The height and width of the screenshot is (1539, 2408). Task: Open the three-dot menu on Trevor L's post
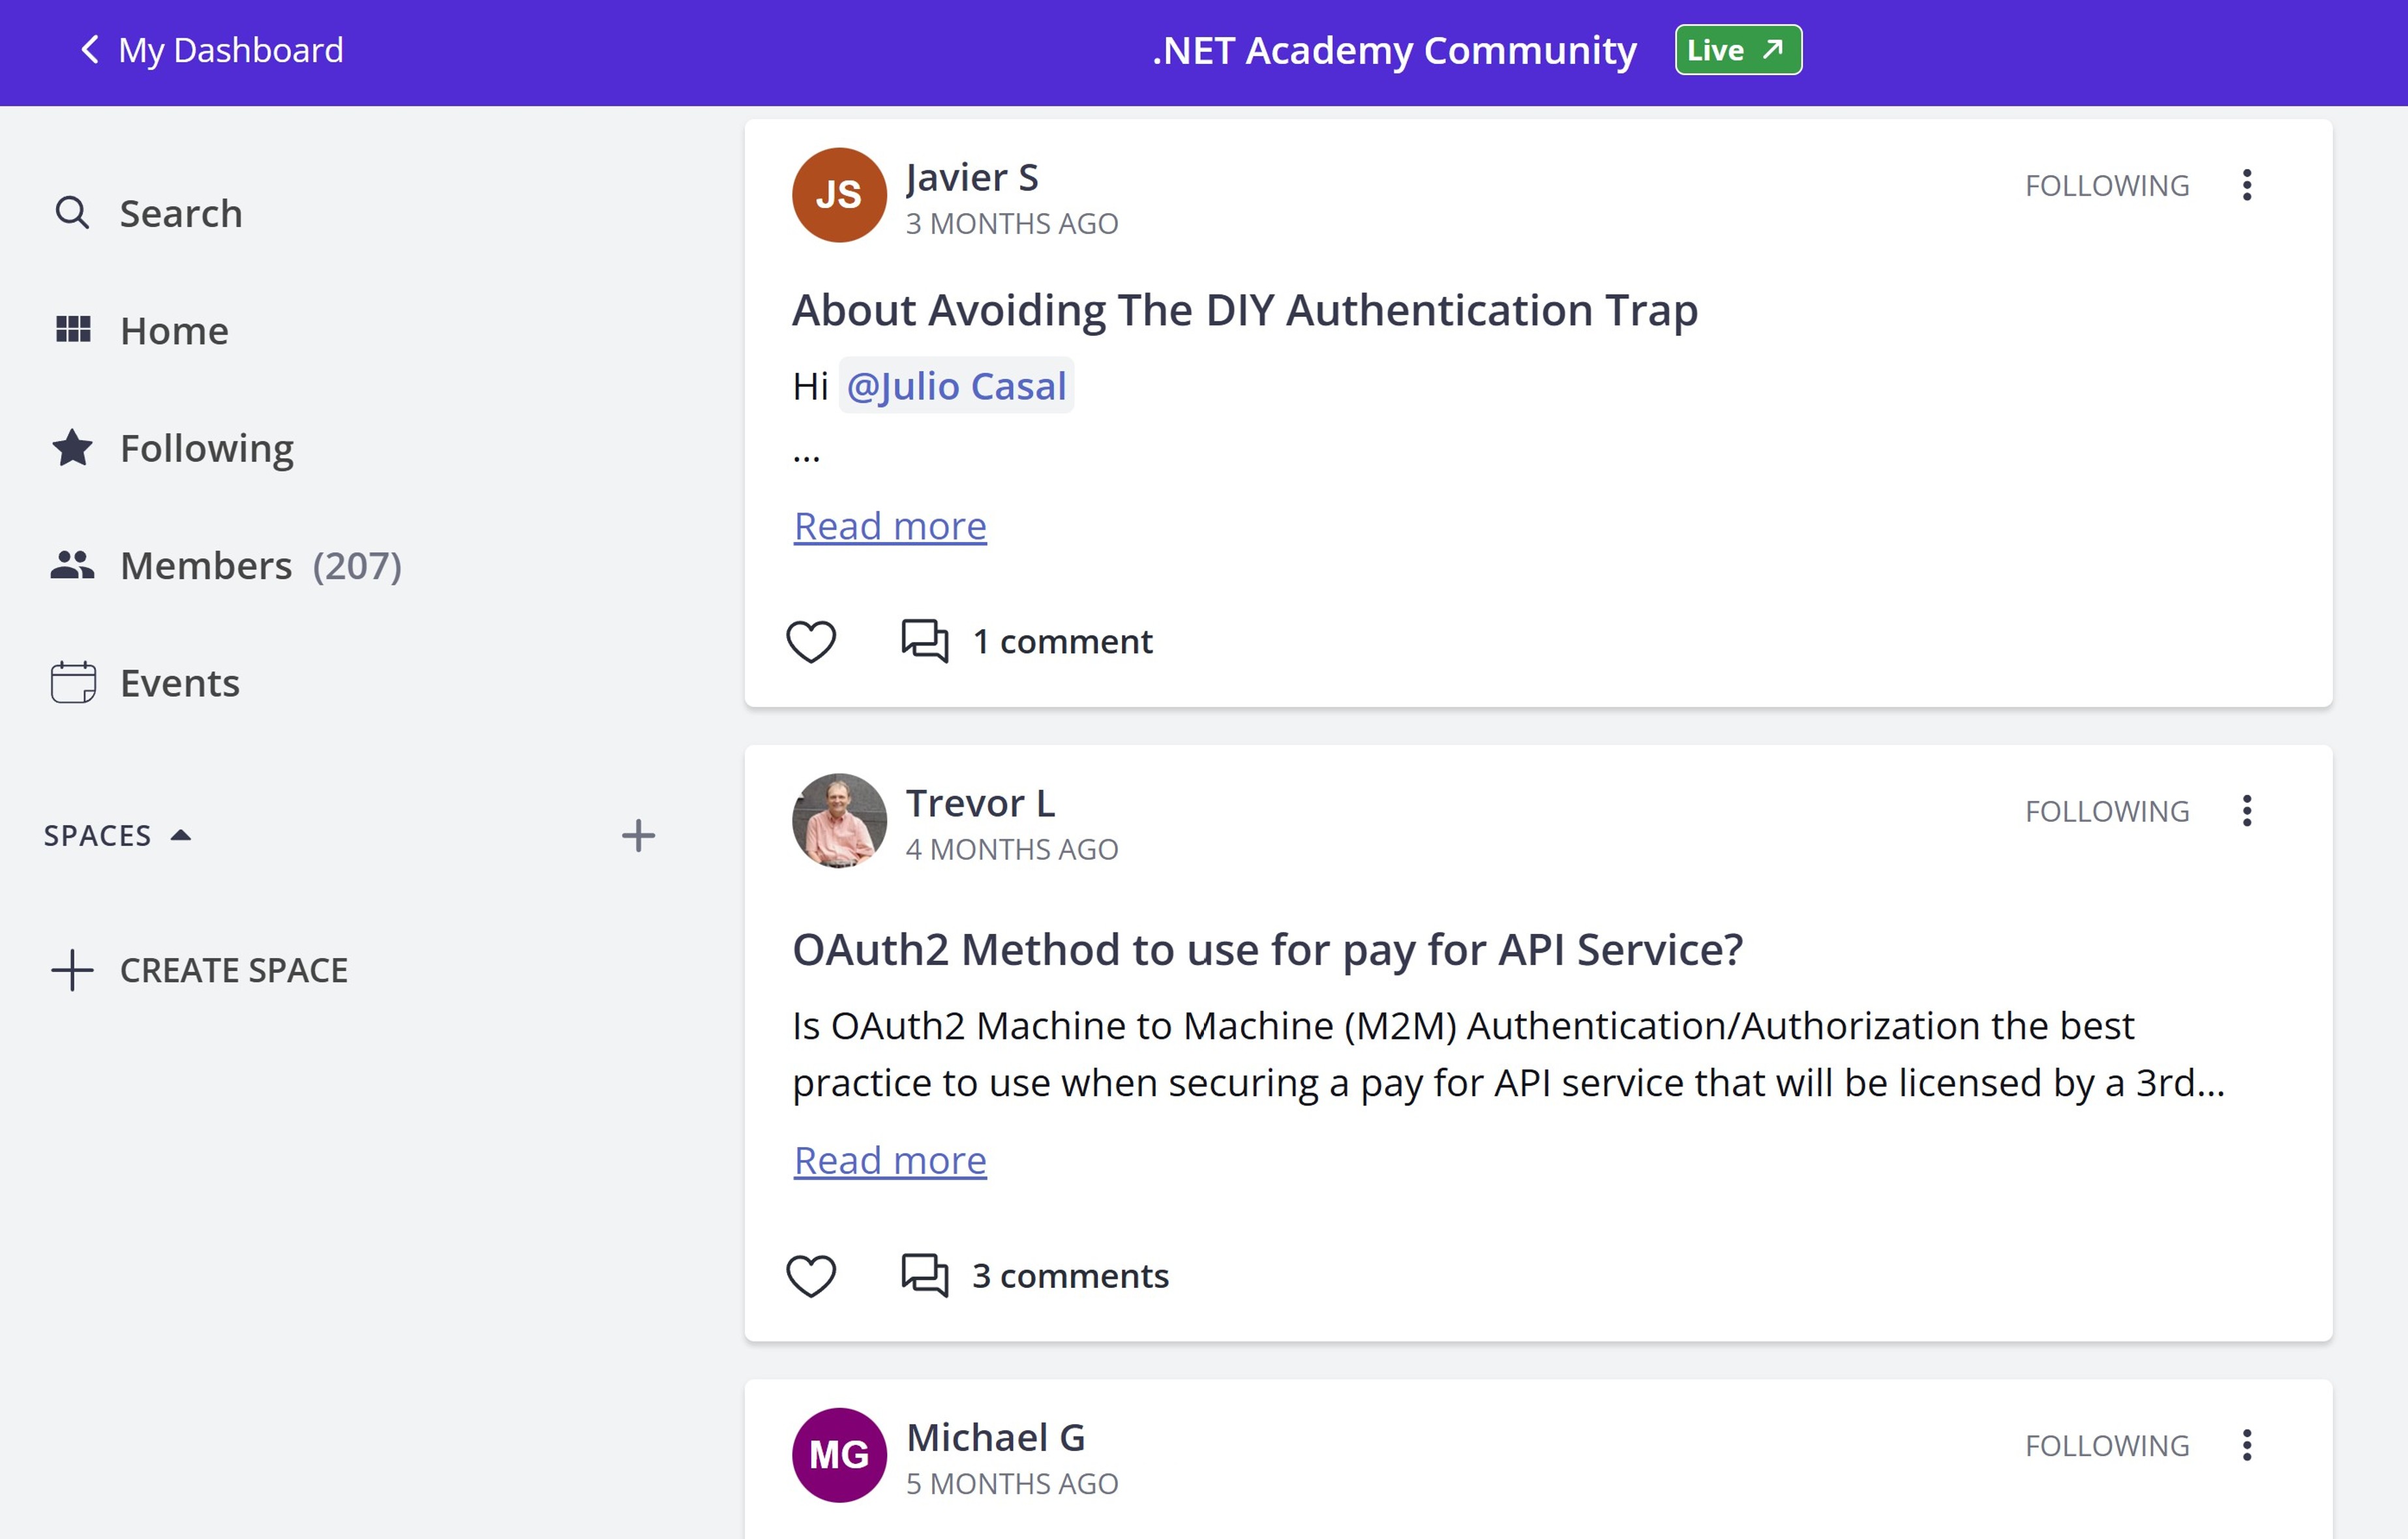[2247, 811]
